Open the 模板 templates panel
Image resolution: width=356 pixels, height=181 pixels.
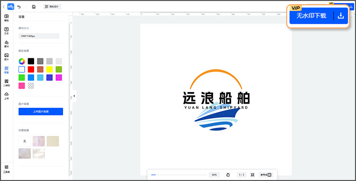[x=7, y=18]
